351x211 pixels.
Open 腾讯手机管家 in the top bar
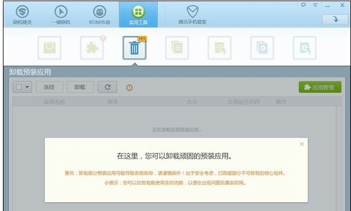point(192,14)
